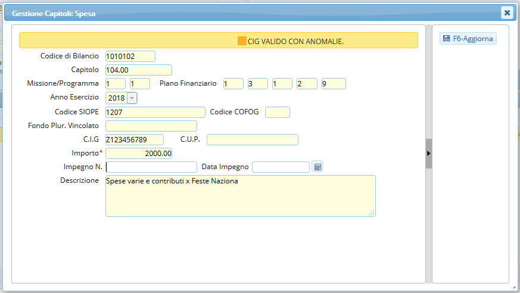
Task: Click the Impegno N. text field
Action: [x=151, y=167]
